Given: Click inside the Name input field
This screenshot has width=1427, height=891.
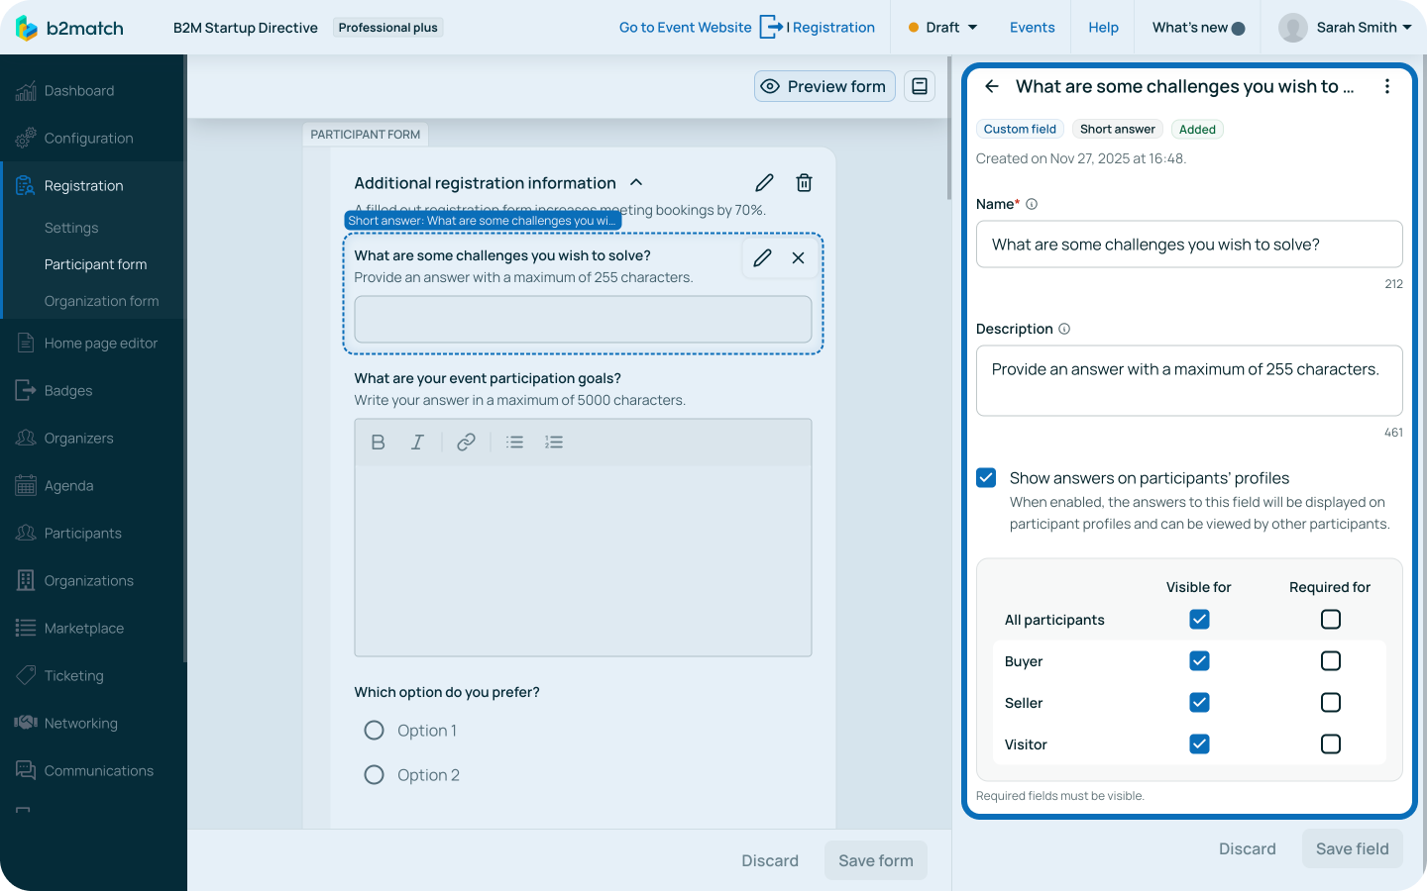Looking at the screenshot, I should (x=1188, y=244).
